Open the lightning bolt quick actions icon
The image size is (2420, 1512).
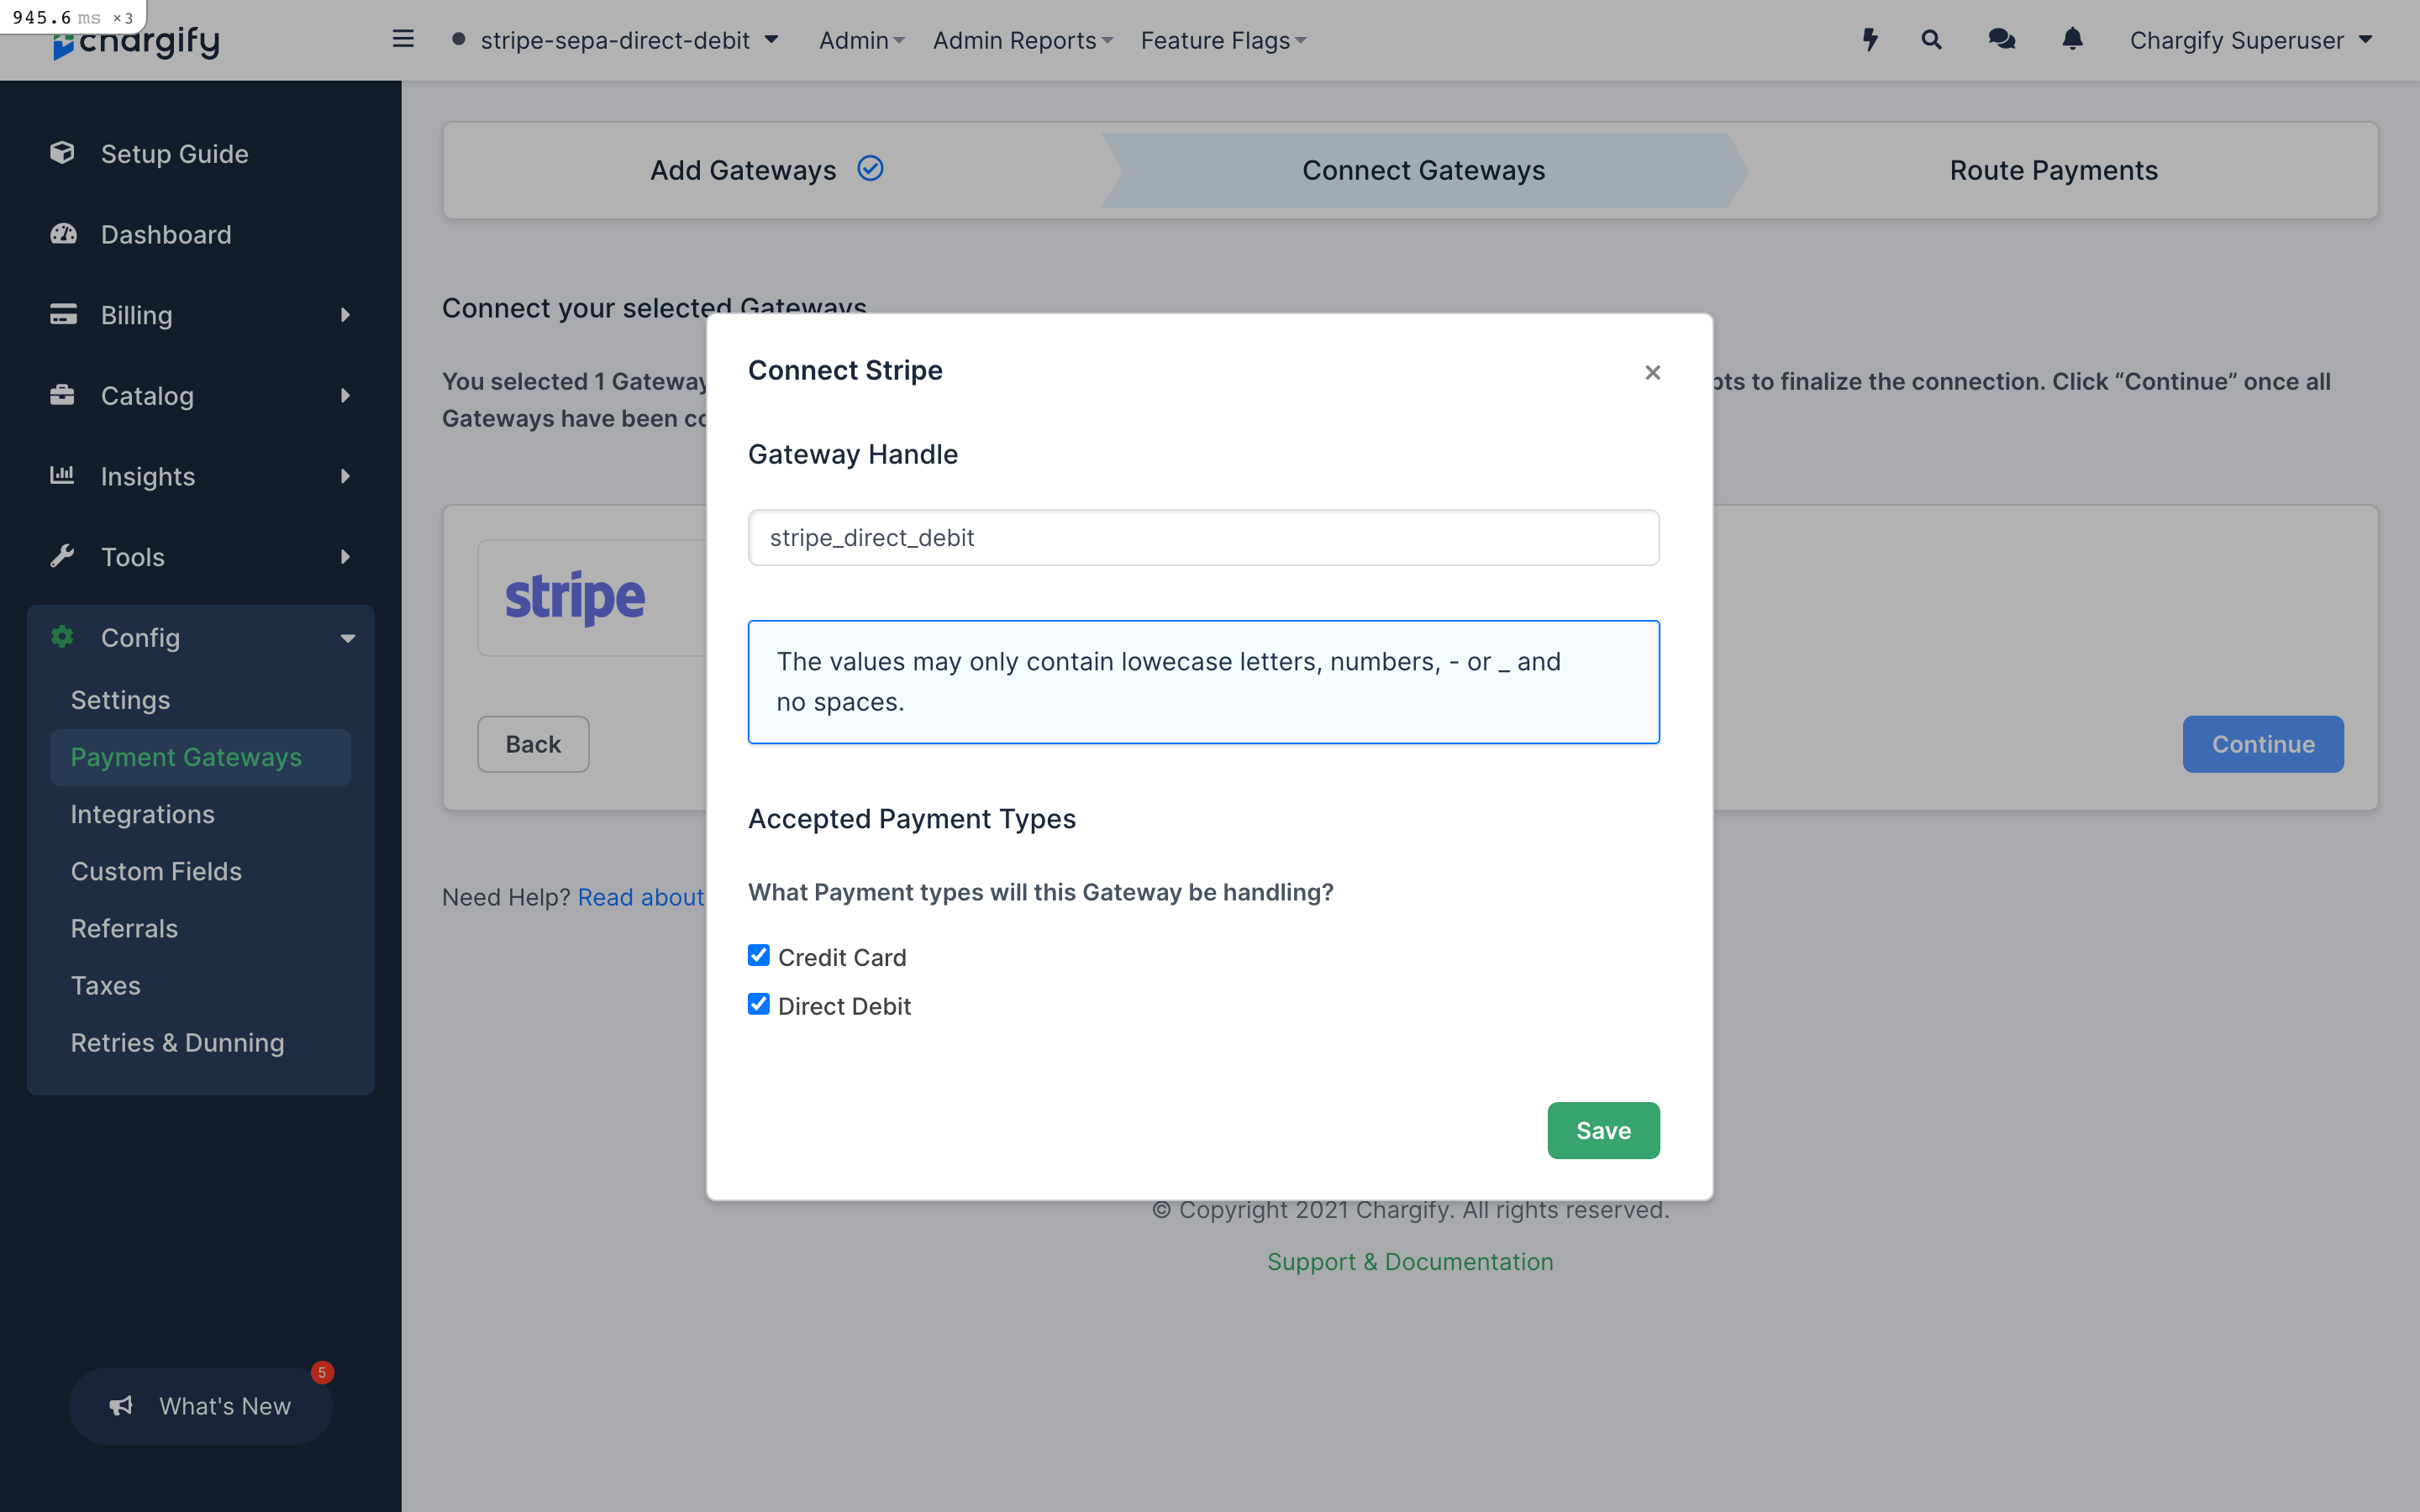[x=1869, y=40]
